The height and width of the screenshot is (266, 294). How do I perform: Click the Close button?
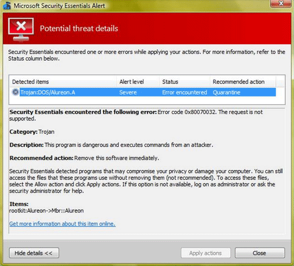(259, 253)
